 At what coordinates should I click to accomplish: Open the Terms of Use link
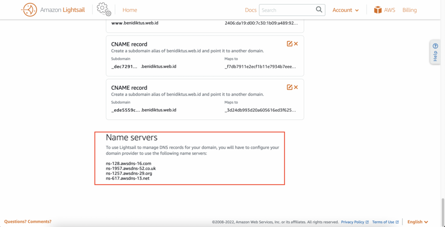[385, 222]
